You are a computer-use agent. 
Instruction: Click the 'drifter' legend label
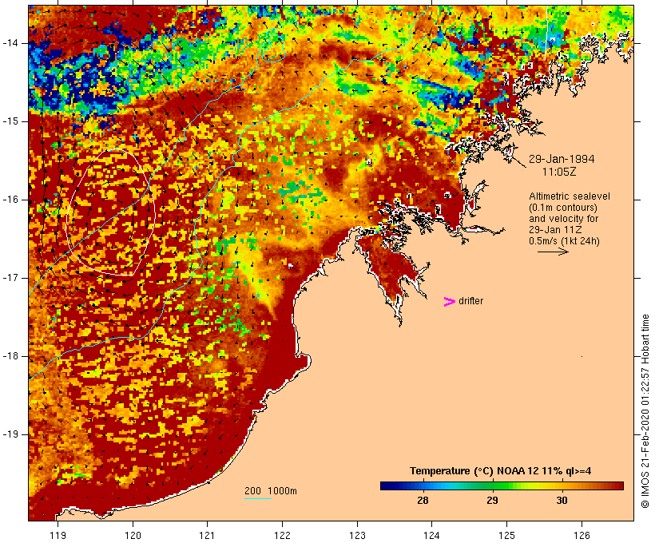click(x=470, y=301)
